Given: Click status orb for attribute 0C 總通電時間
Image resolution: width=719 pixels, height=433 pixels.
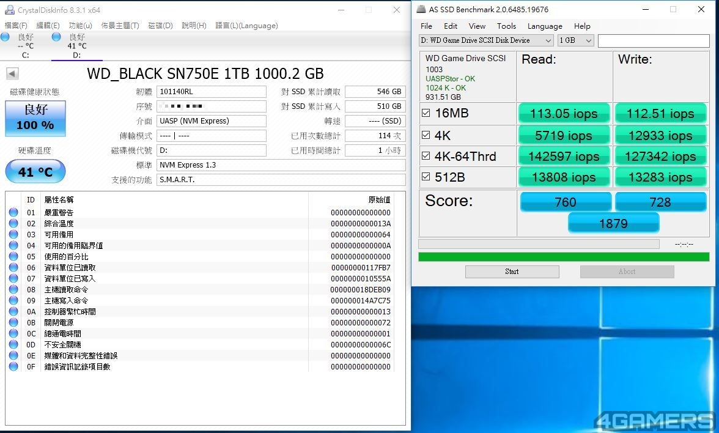Looking at the screenshot, I should [x=13, y=333].
